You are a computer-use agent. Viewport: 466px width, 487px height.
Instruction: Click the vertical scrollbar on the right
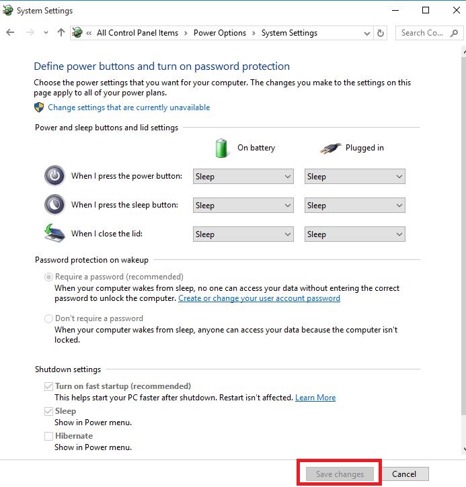pyautogui.click(x=463, y=236)
